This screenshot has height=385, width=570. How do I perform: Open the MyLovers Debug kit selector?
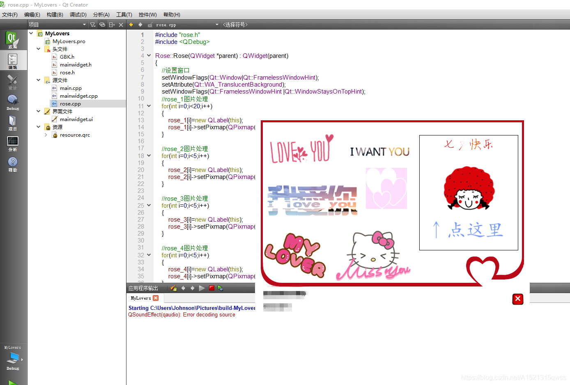(13, 358)
